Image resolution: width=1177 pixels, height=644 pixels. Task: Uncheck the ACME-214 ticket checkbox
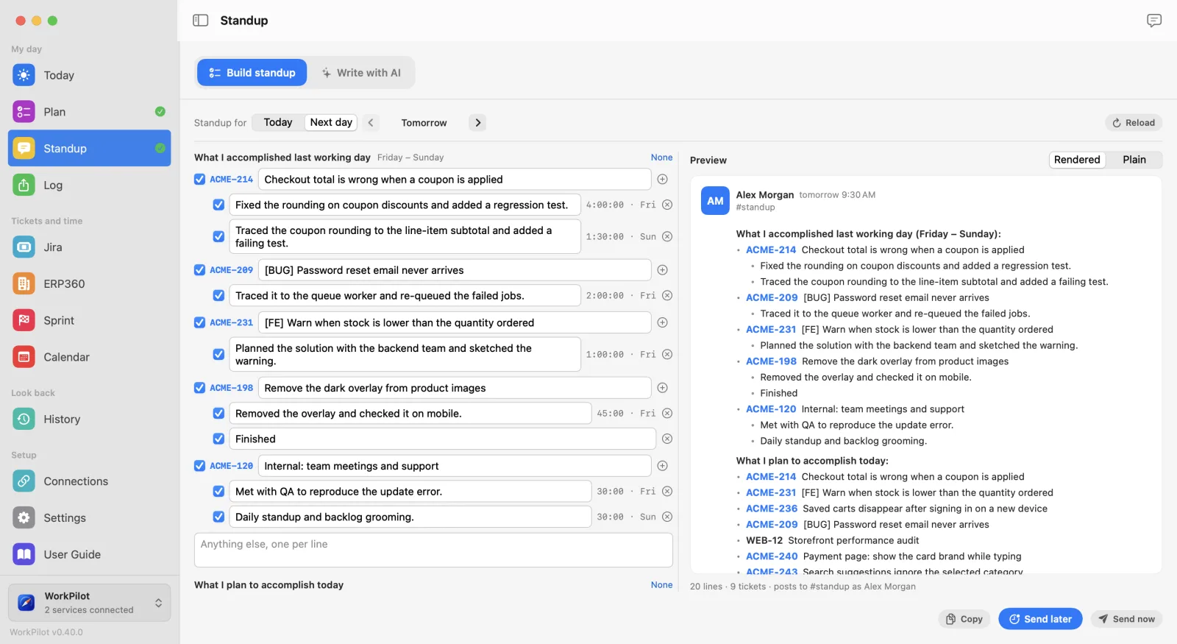coord(199,179)
